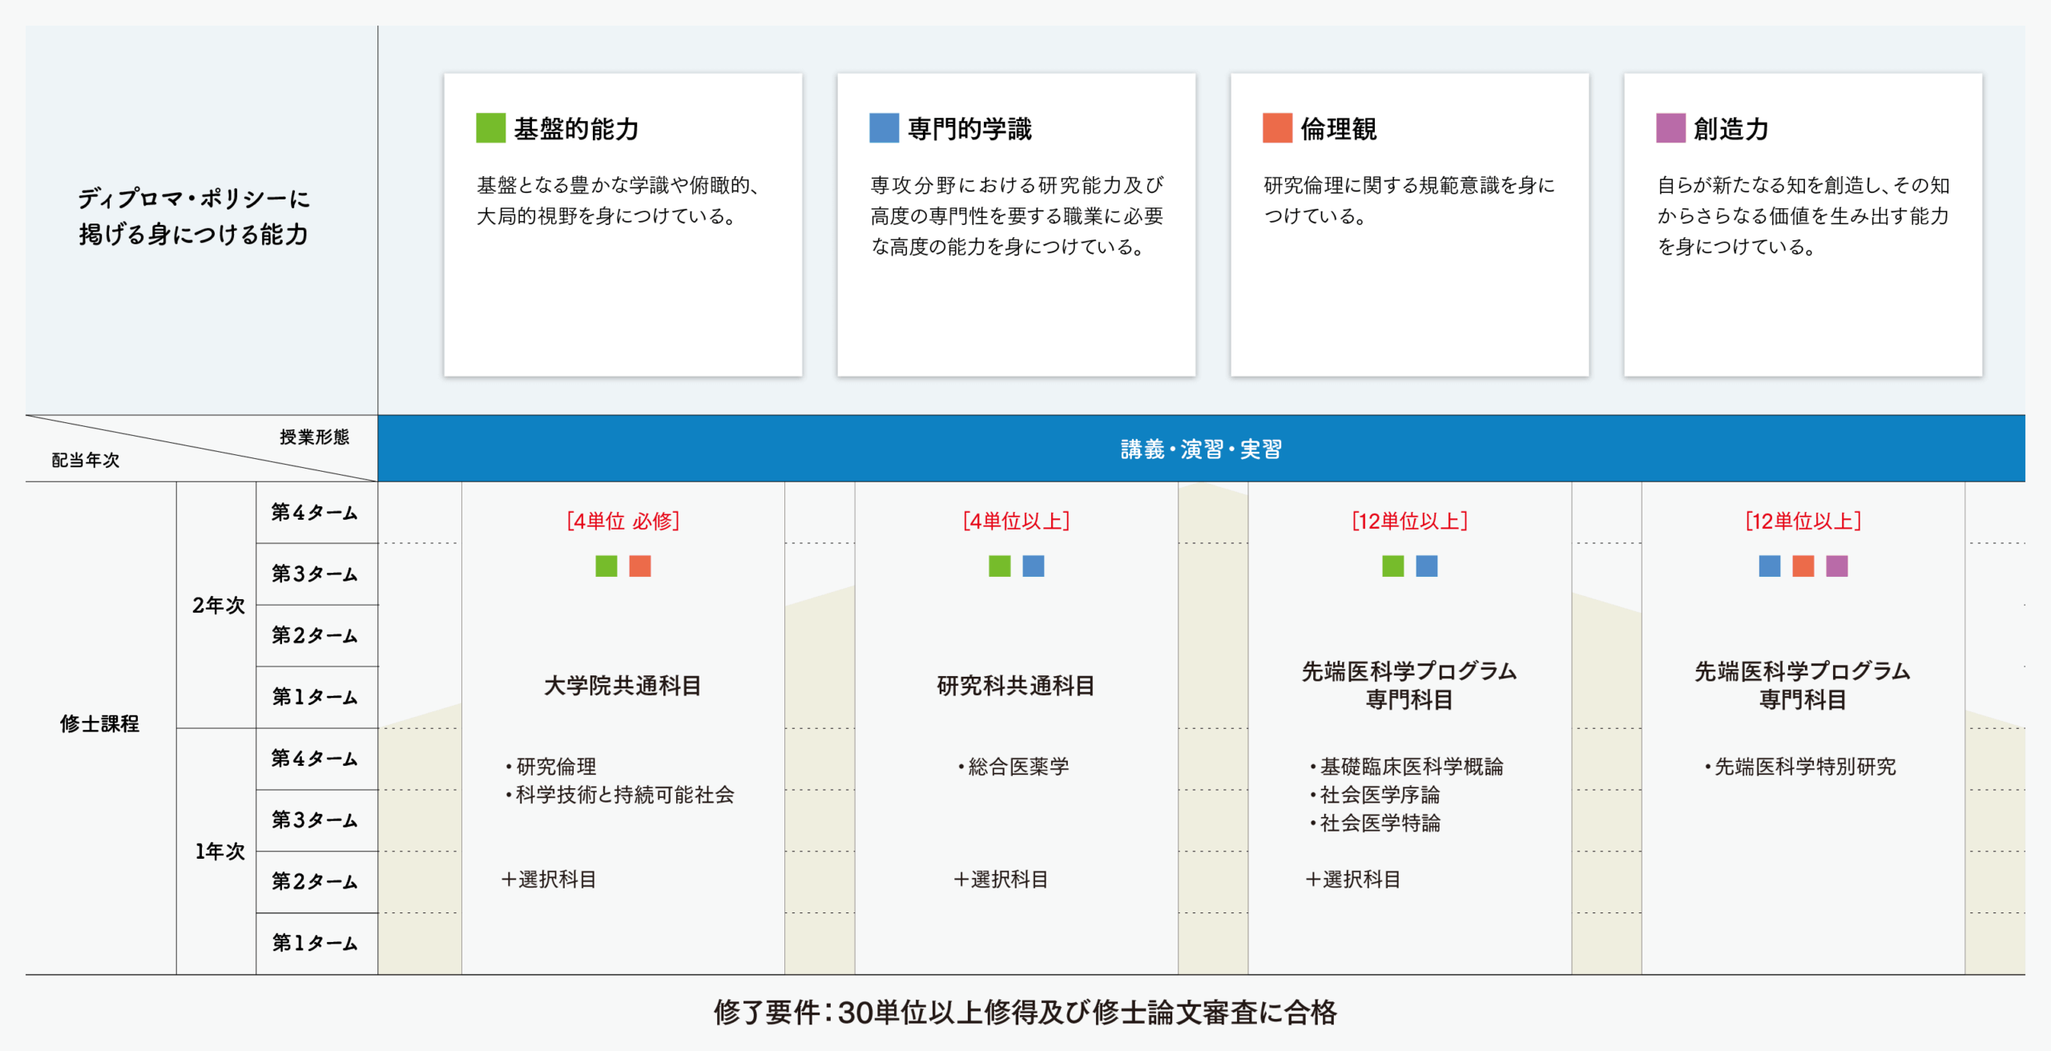Select the 研究倫理 course item
The height and width of the screenshot is (1051, 2051).
tap(556, 767)
